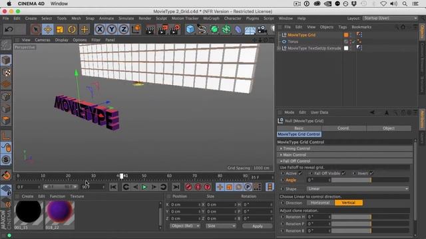
Task: Toggle the Invert checkbox
Action: tap(371, 173)
